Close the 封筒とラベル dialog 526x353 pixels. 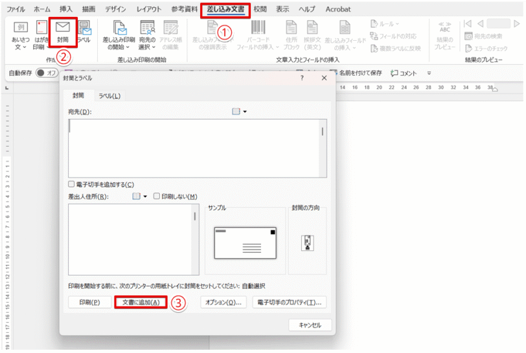pos(324,78)
